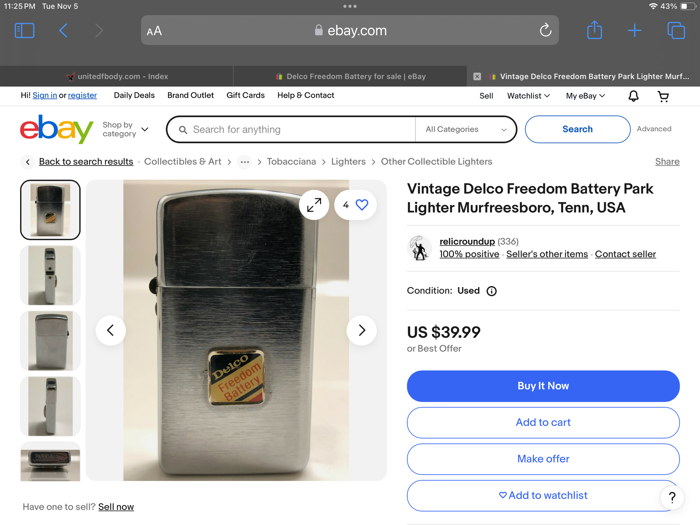
Task: Open the relicroundup seller link
Action: (467, 241)
